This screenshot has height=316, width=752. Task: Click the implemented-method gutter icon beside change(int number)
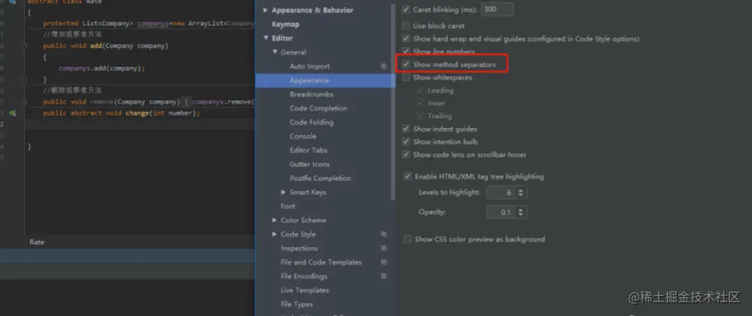point(13,113)
